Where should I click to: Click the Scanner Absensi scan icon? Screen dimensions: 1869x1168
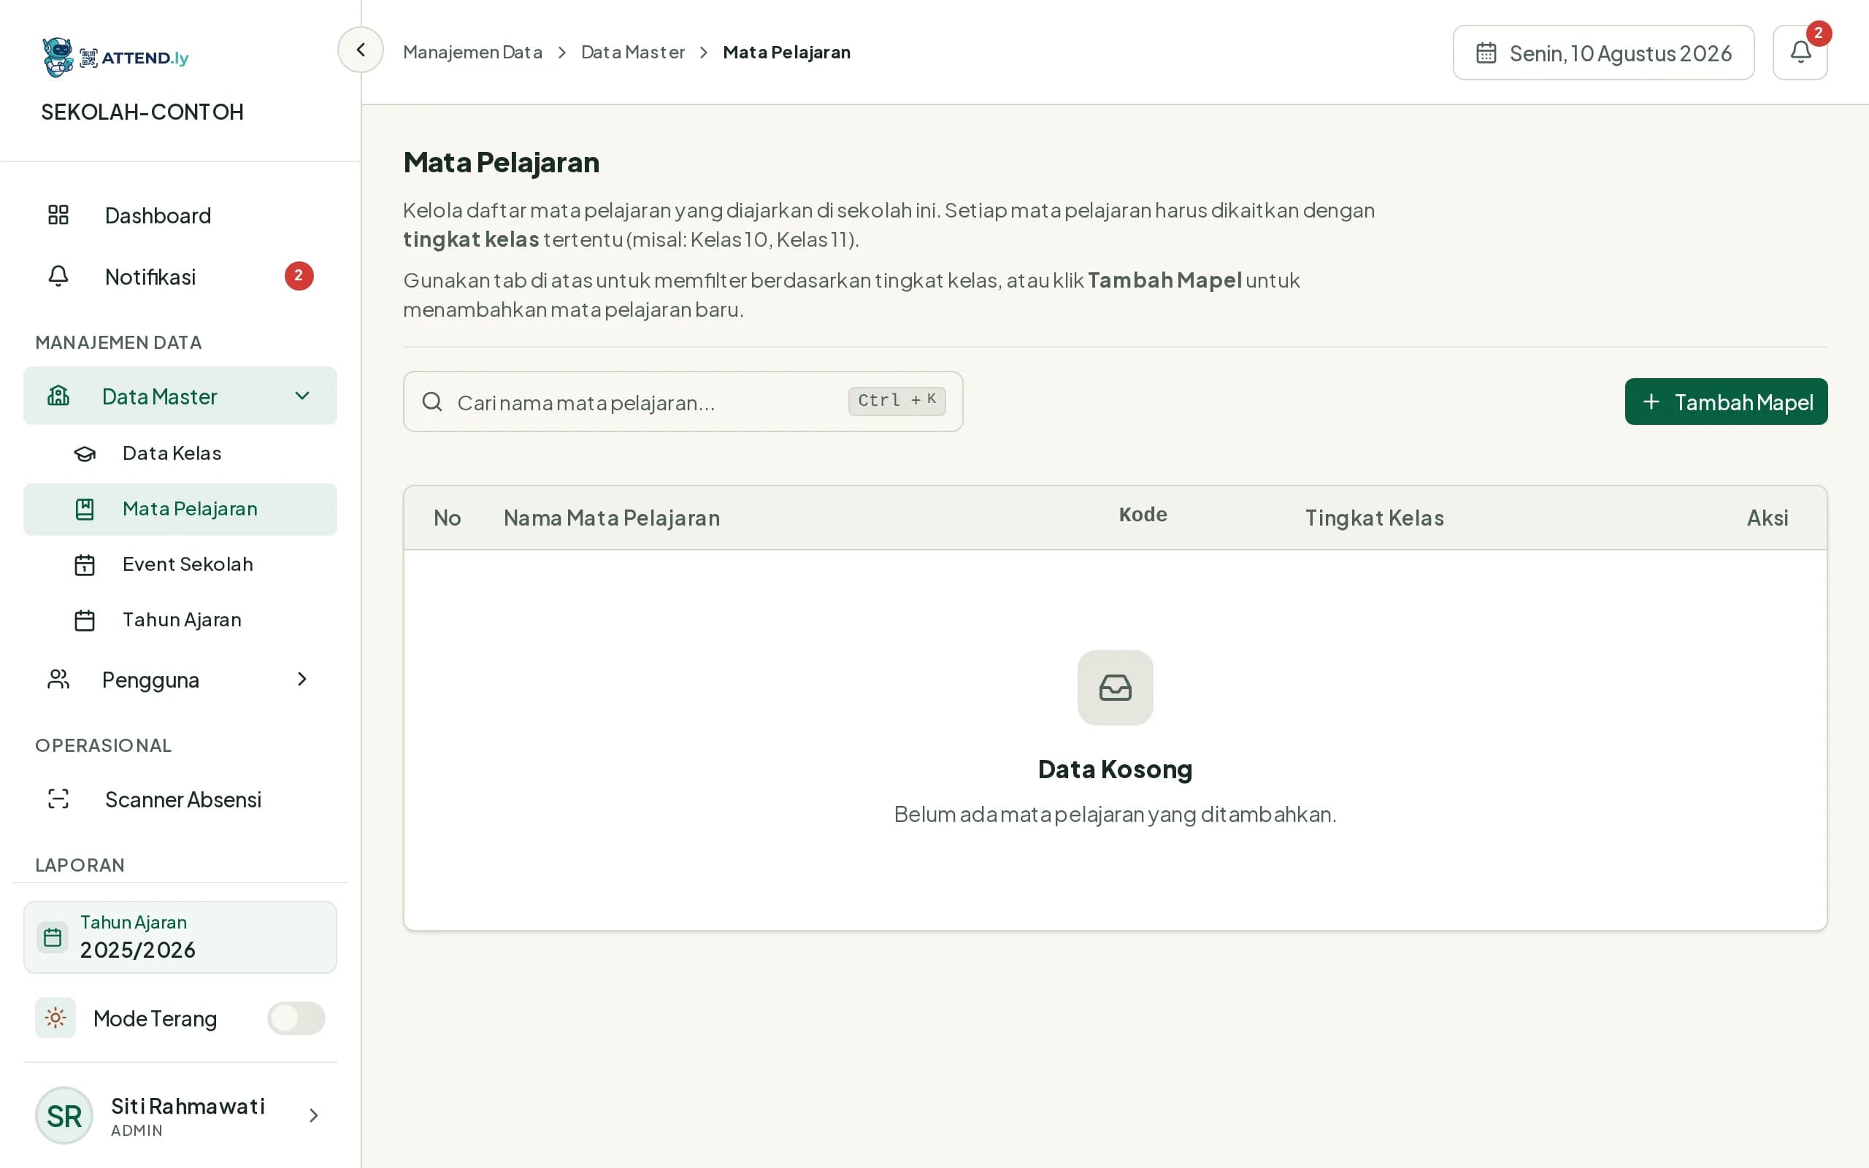click(x=58, y=799)
